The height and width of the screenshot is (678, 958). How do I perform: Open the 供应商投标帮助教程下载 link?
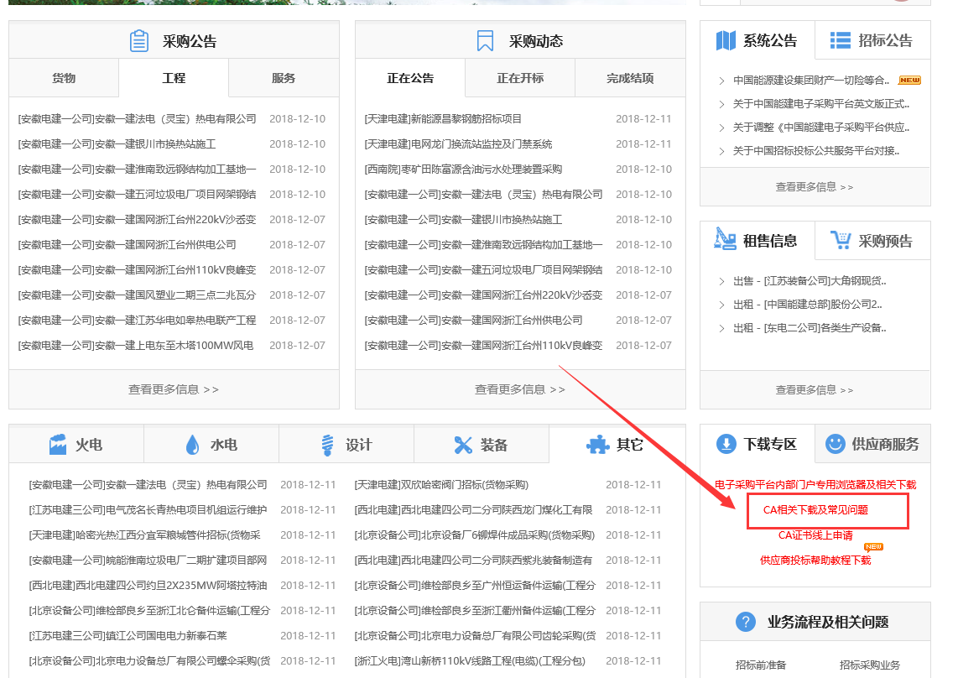pyautogui.click(x=815, y=561)
